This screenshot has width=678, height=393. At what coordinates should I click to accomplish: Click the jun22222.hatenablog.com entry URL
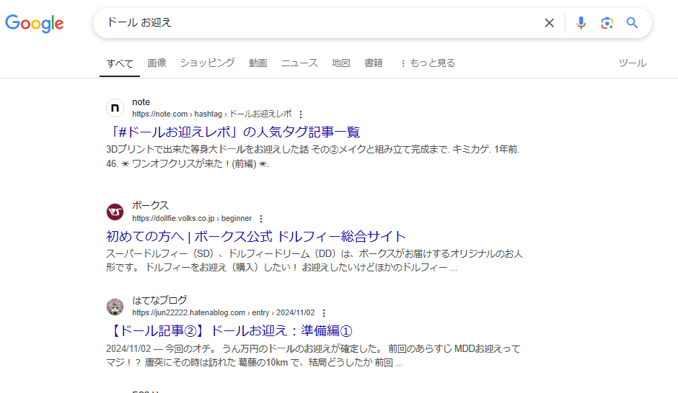tap(224, 313)
